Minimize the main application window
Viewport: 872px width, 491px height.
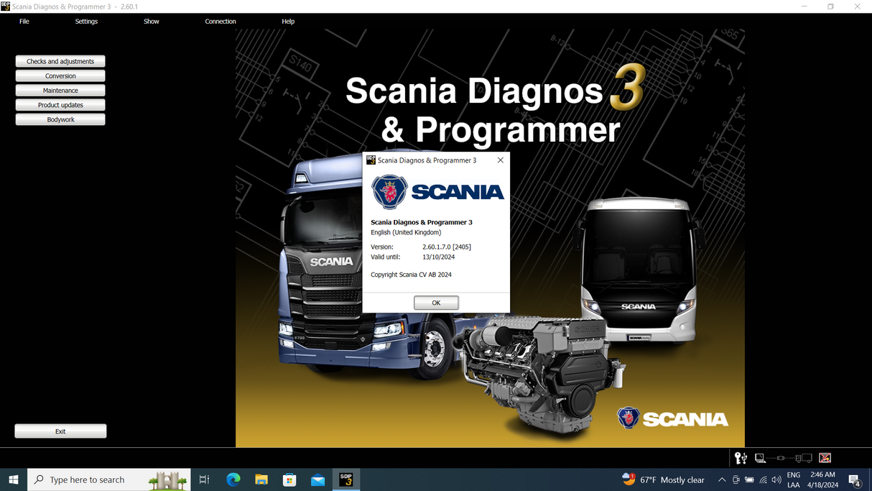click(804, 6)
